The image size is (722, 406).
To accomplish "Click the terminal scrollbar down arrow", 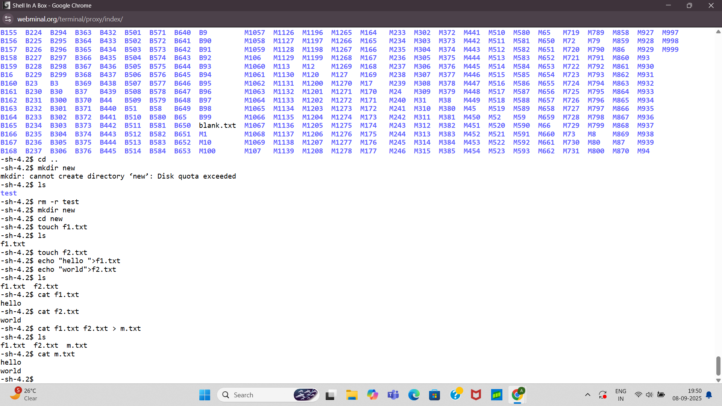I will (718, 380).
